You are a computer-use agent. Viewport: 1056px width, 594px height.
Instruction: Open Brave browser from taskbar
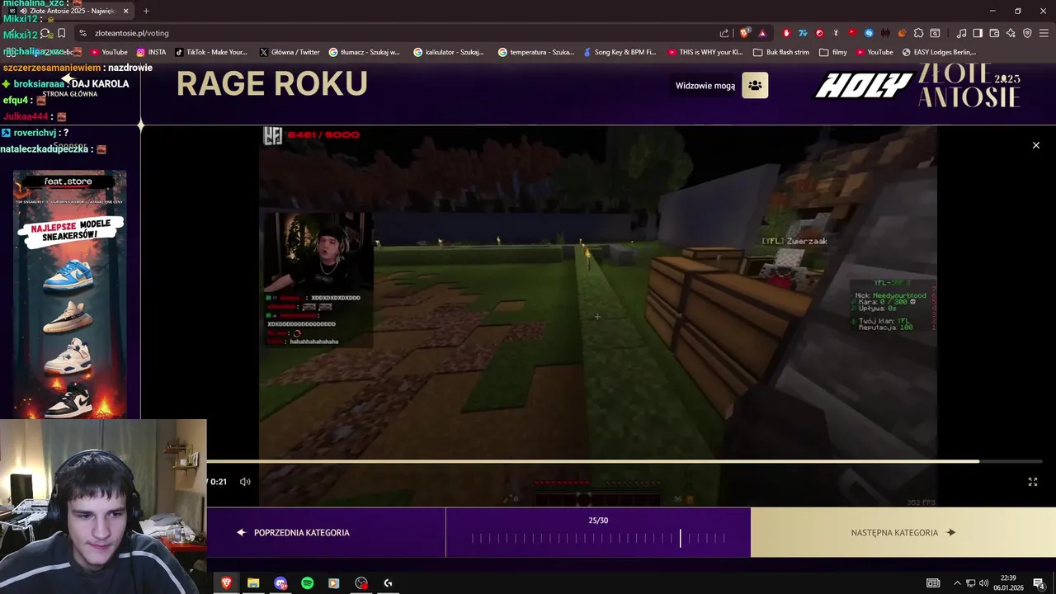pos(226,583)
